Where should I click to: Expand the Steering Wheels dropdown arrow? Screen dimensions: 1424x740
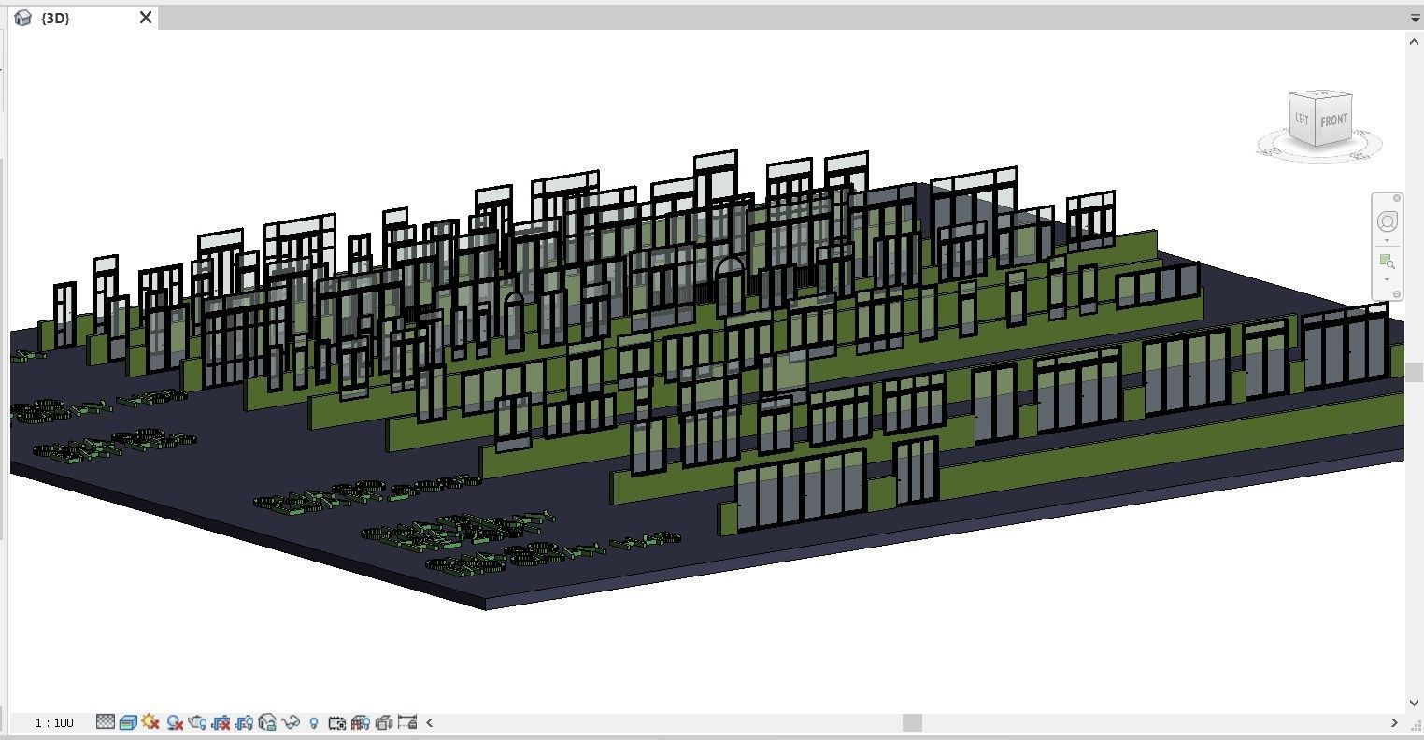1388,240
